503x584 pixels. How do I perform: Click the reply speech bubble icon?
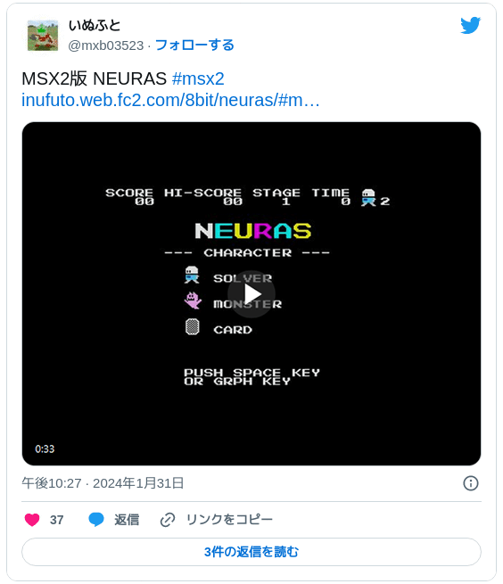pyautogui.click(x=96, y=519)
